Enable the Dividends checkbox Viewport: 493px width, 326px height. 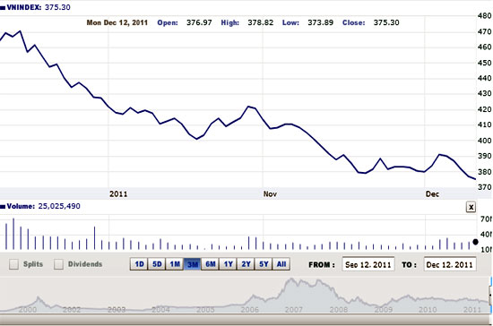58,264
